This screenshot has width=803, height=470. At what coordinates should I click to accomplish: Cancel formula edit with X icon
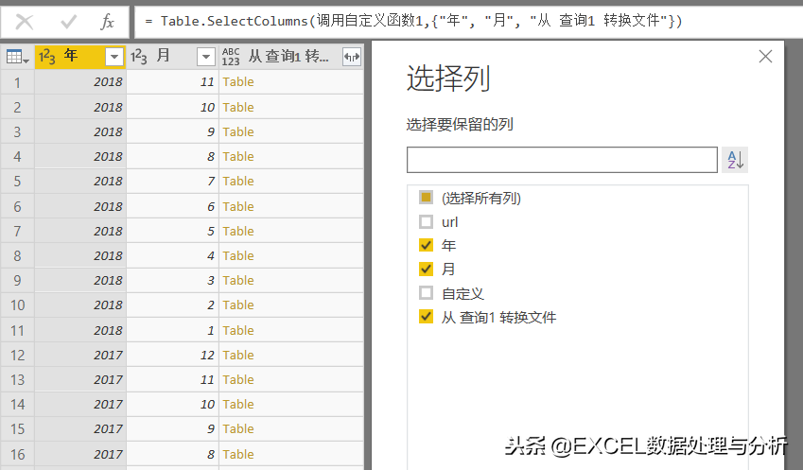[x=24, y=22]
